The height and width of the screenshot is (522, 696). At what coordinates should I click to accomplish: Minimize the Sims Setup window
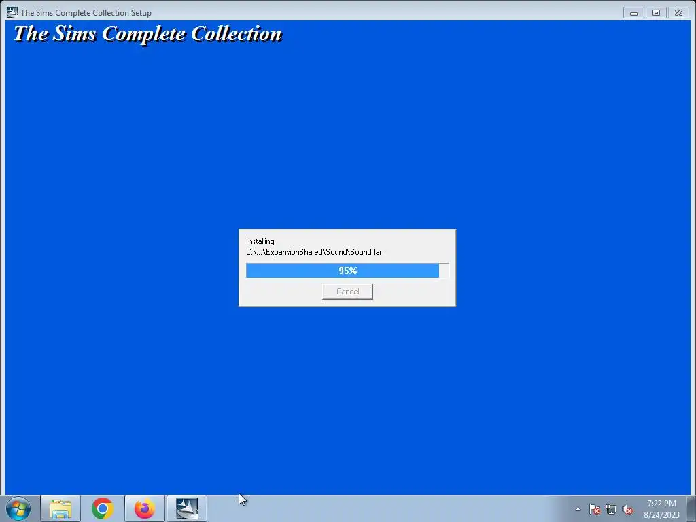click(634, 13)
